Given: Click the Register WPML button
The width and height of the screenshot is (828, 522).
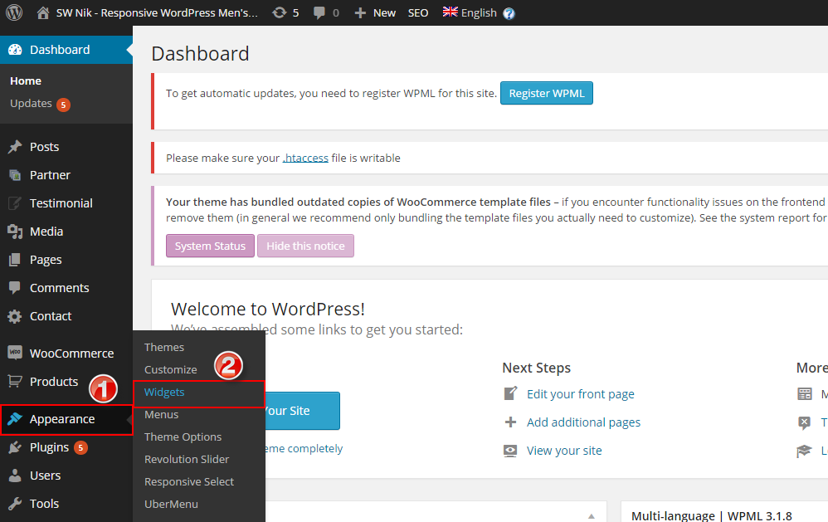Looking at the screenshot, I should [x=547, y=93].
